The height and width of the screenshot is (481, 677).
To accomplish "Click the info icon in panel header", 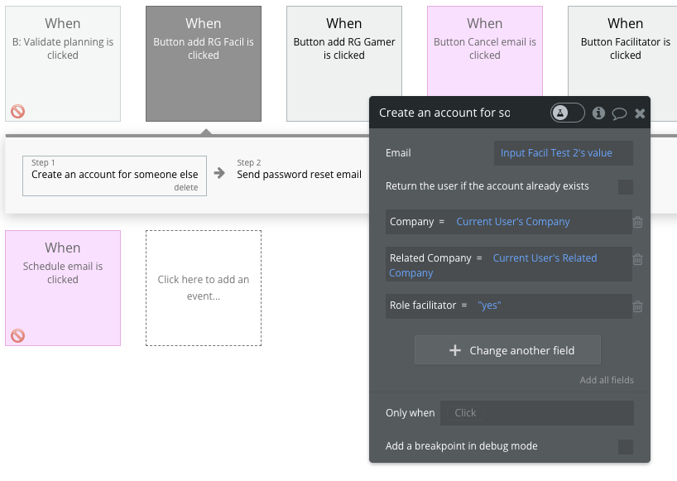I will 598,113.
